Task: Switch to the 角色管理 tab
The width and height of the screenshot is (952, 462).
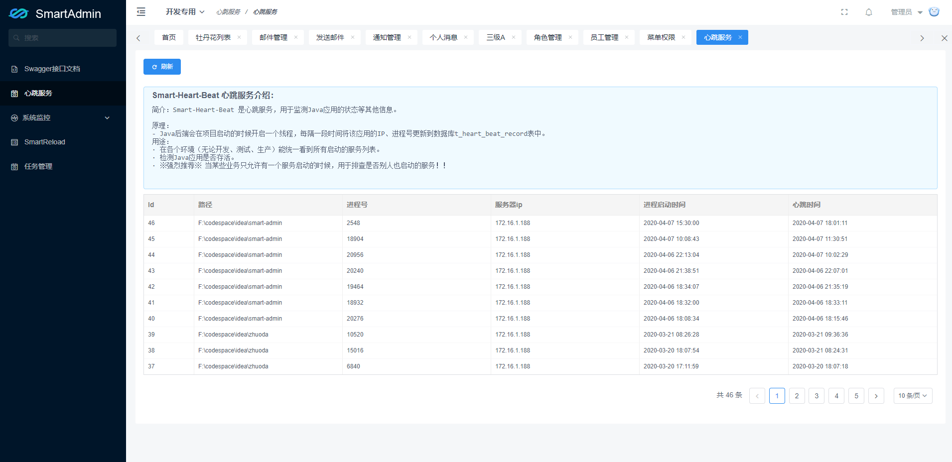Action: pos(548,37)
